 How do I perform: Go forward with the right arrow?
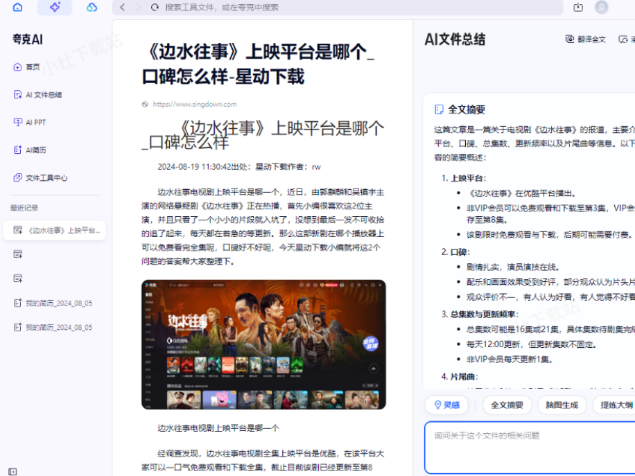click(x=139, y=8)
